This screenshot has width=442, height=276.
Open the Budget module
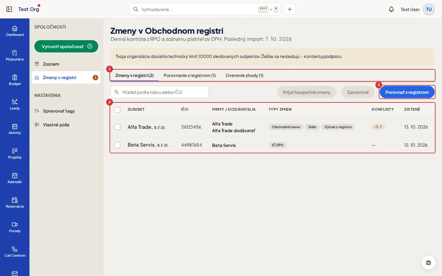pos(15,80)
